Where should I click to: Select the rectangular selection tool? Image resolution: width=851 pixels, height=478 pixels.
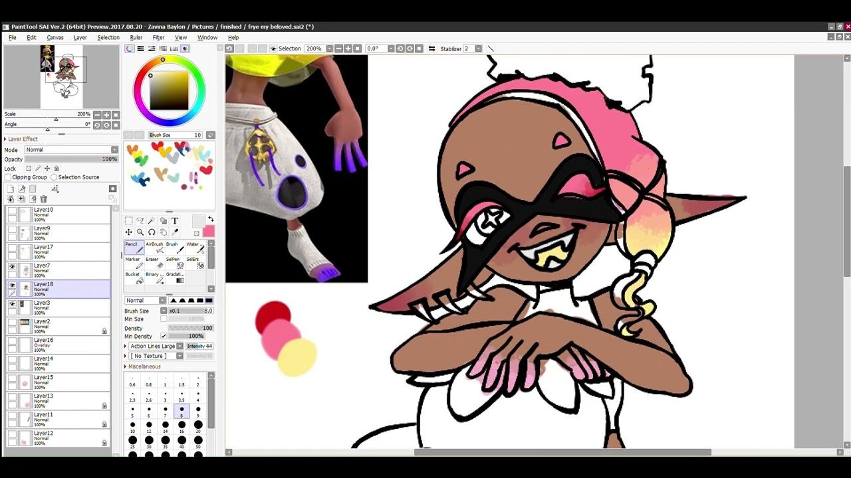(x=128, y=220)
